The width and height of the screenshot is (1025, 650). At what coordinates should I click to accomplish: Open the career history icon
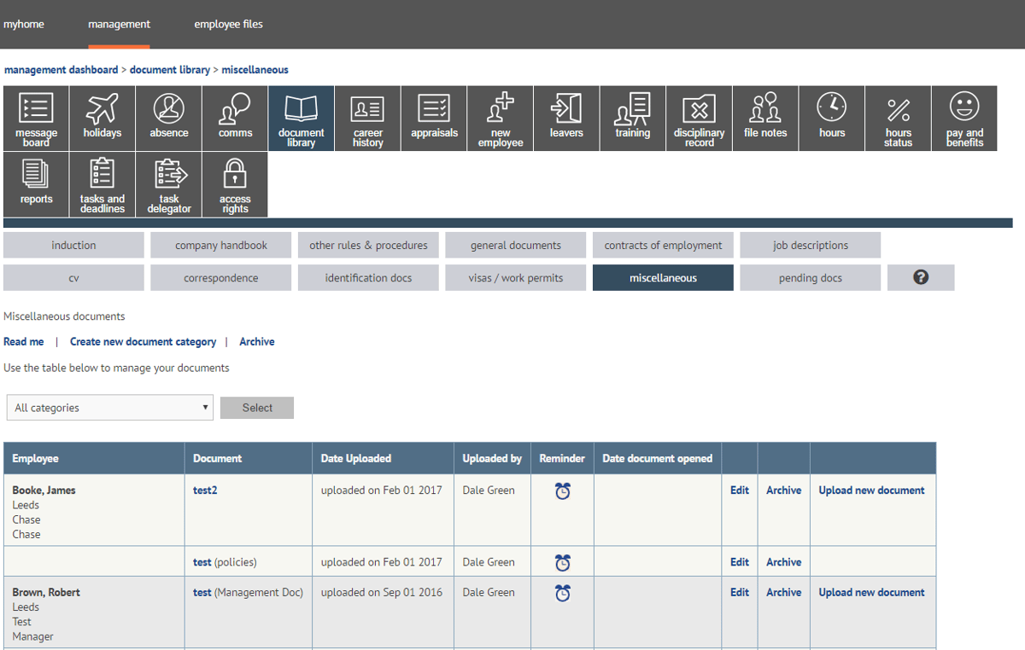pos(368,119)
